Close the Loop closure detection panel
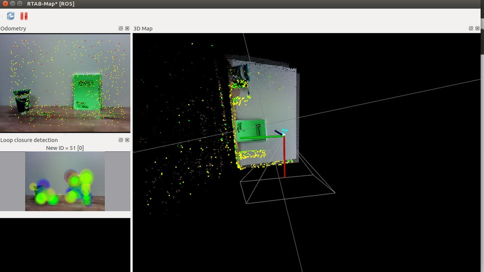This screenshot has width=484, height=272. pyautogui.click(x=127, y=140)
